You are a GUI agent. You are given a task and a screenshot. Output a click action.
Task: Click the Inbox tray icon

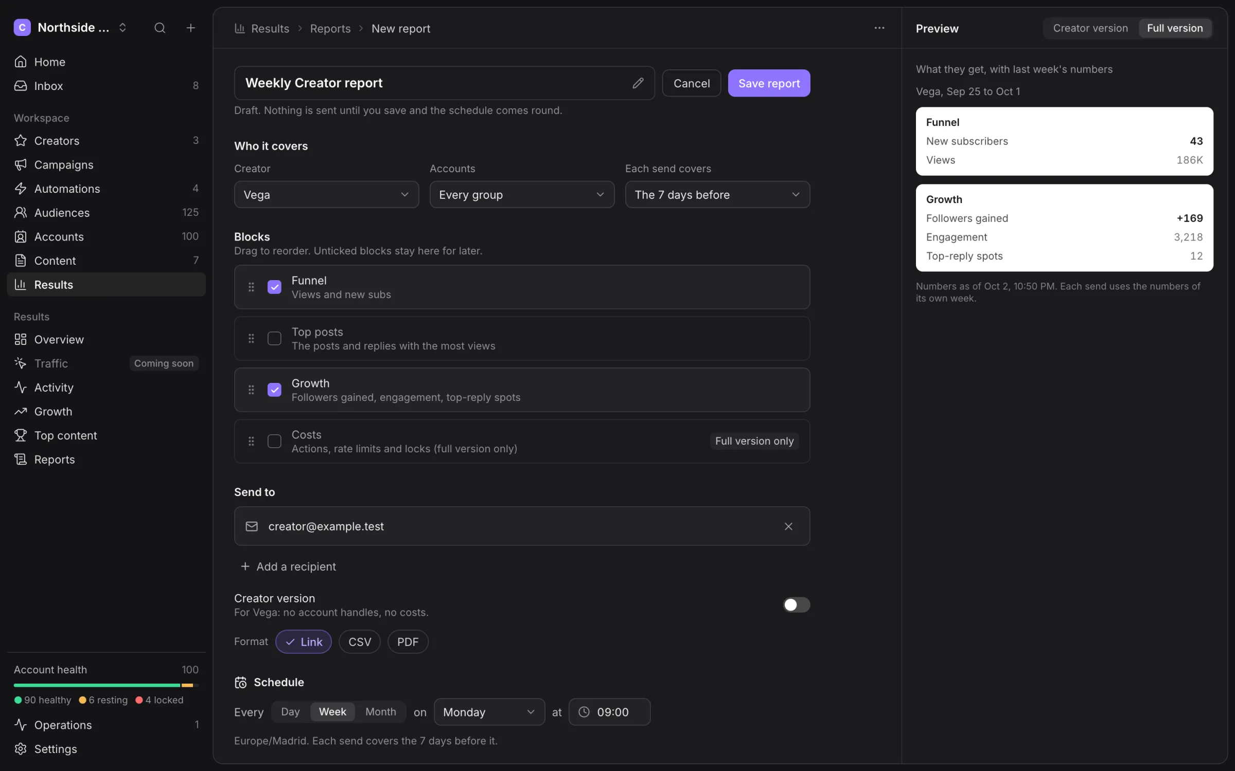point(21,86)
